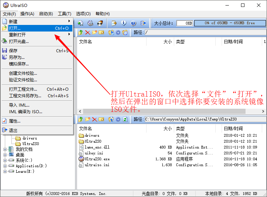Choose 保存 menu entry
The image size is (267, 197).
37,51
